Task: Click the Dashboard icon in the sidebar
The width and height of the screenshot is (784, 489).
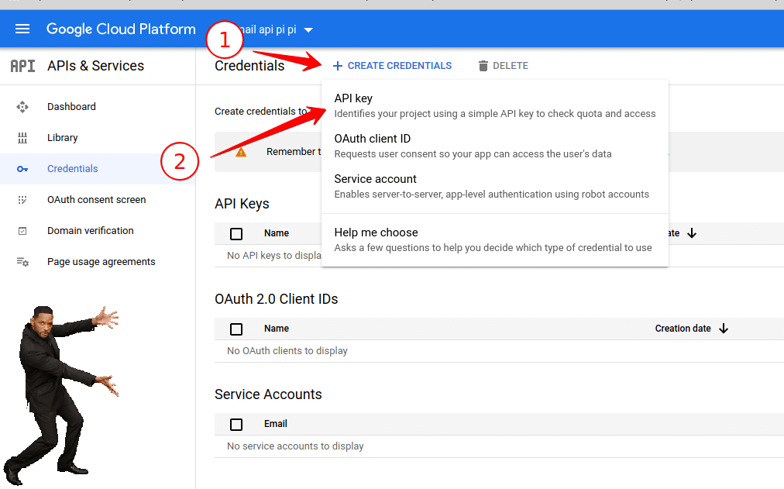Action: point(22,106)
